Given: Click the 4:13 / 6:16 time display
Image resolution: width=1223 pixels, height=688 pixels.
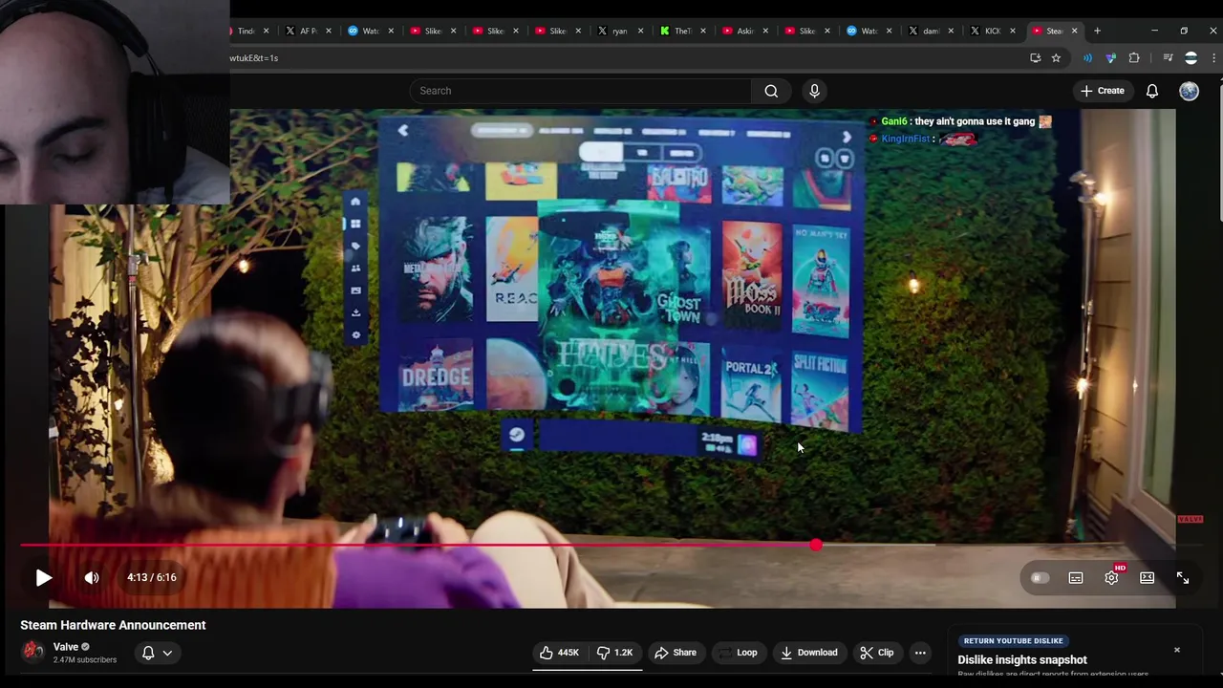Looking at the screenshot, I should click(x=152, y=577).
